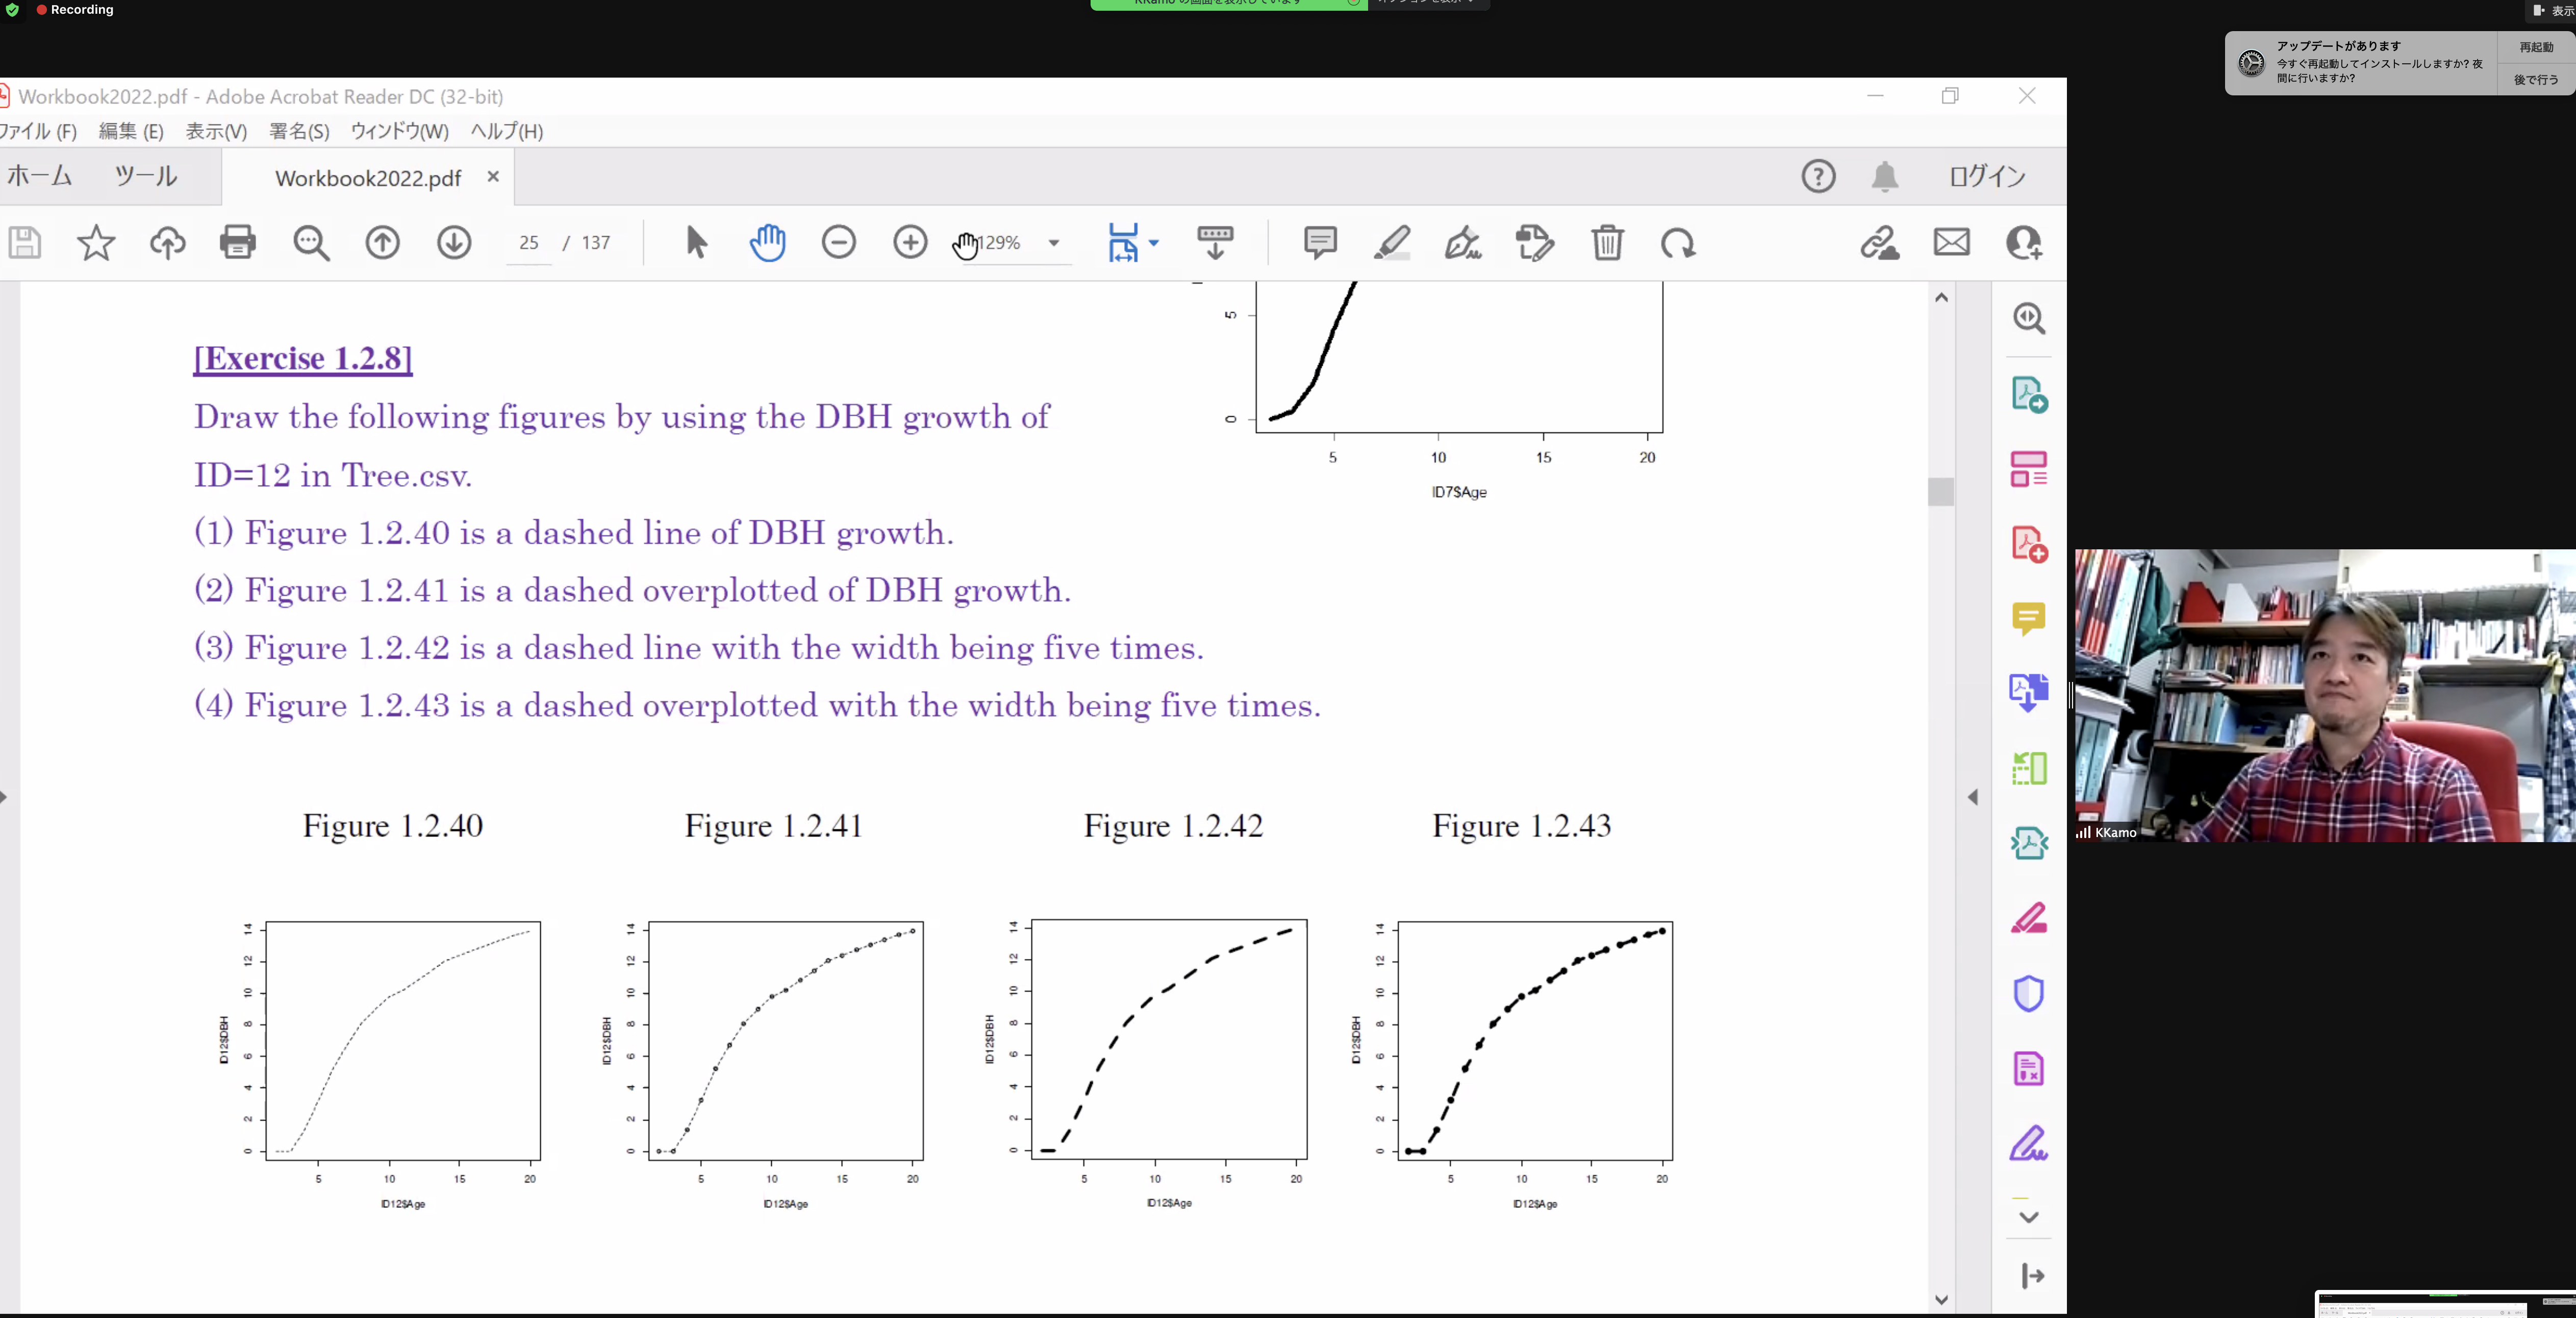Go to next page with the down arrow
Viewport: 2576px width, 1318px height.
tap(454, 243)
